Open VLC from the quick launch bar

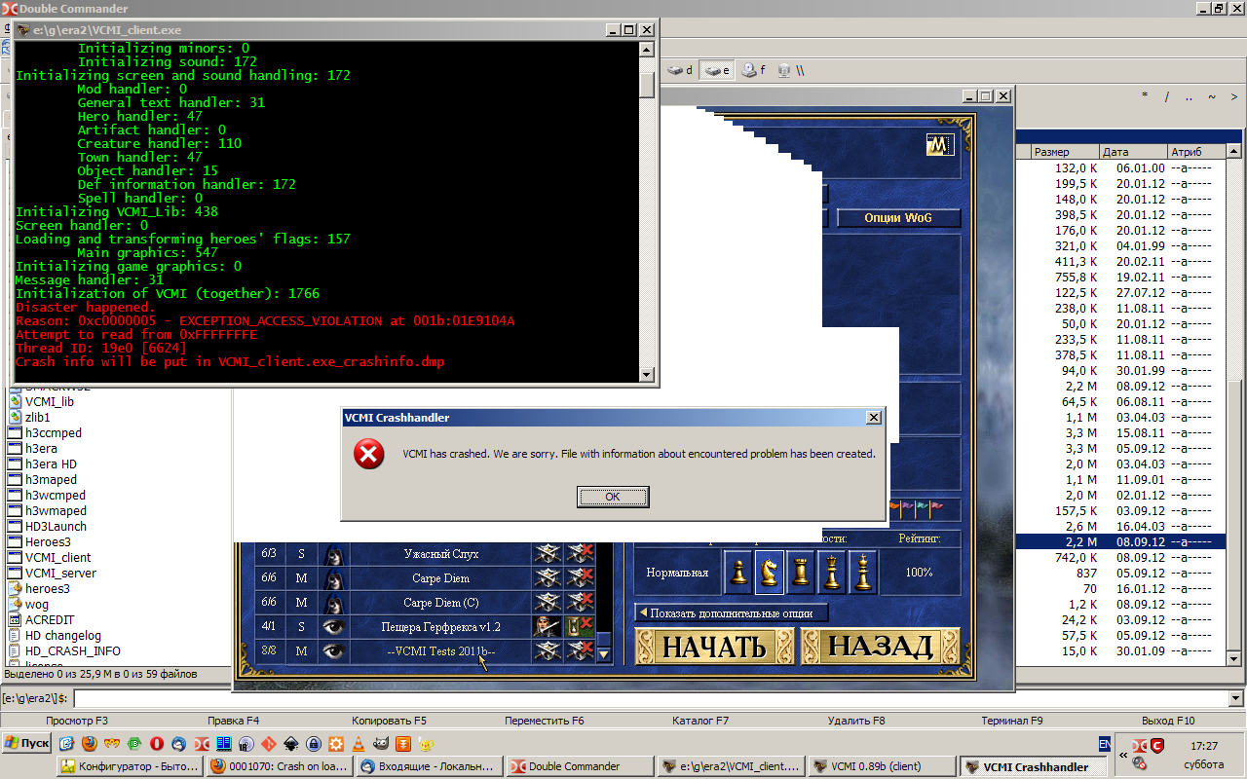point(359,744)
